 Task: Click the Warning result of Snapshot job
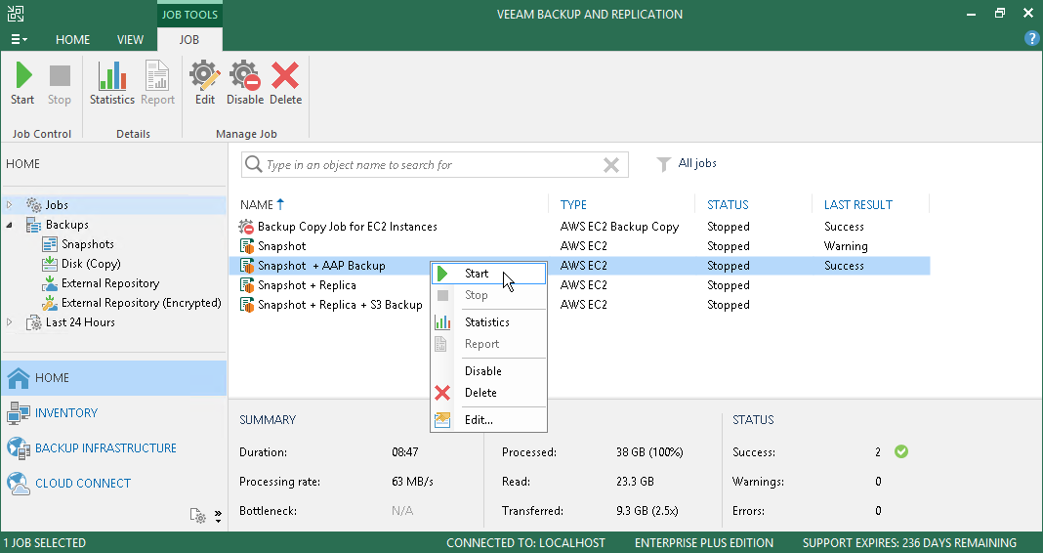point(846,246)
